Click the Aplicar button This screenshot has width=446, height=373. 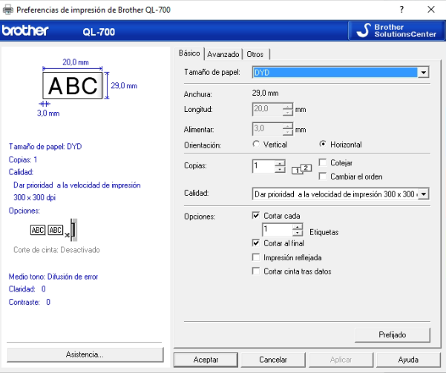click(x=341, y=360)
